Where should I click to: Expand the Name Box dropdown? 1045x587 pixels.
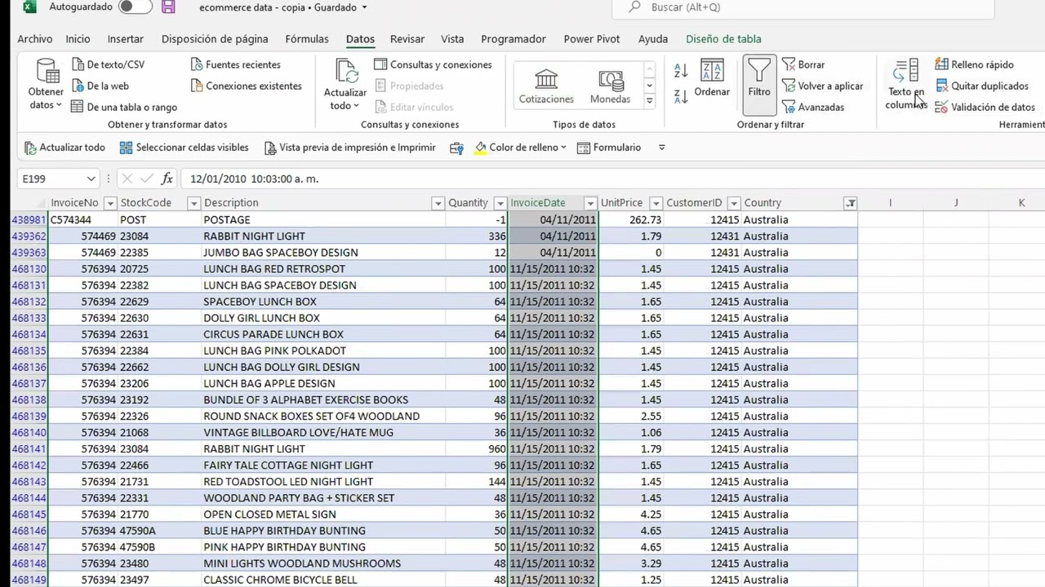[90, 179]
